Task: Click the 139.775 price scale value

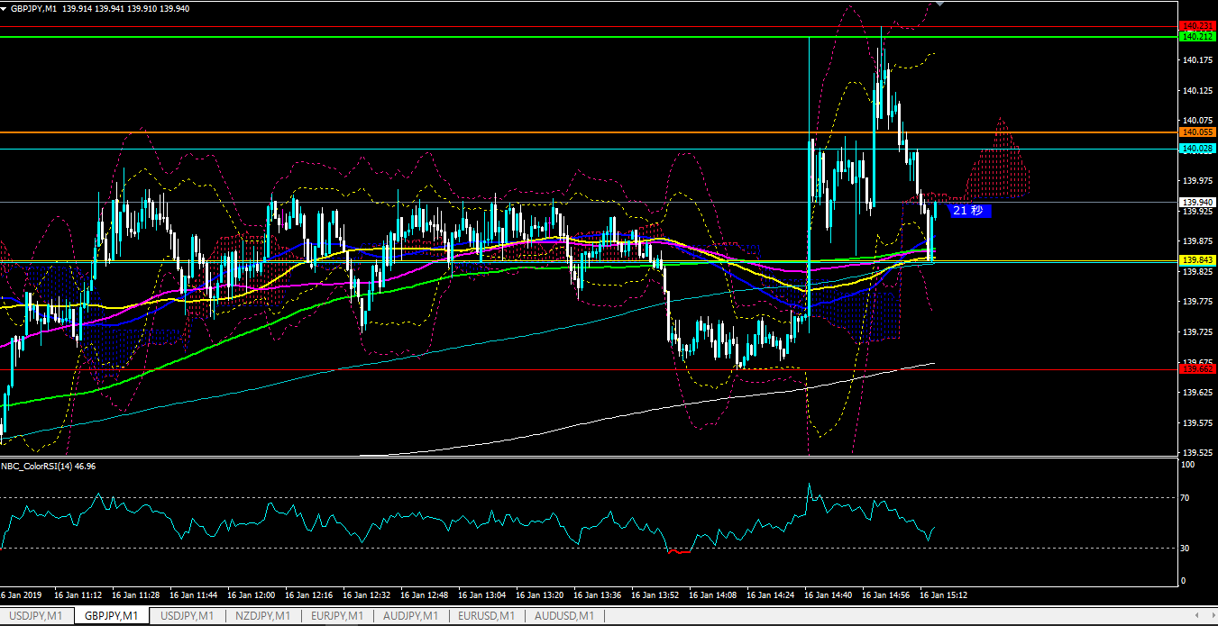Action: click(1197, 302)
